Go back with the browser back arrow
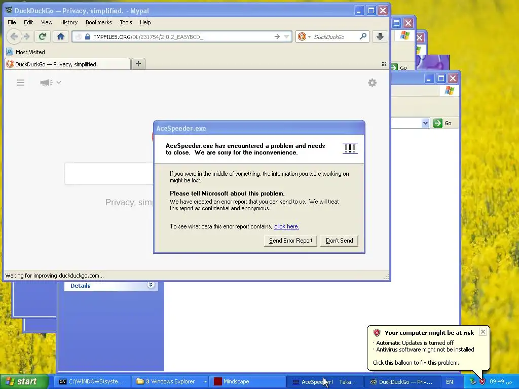 tap(14, 36)
